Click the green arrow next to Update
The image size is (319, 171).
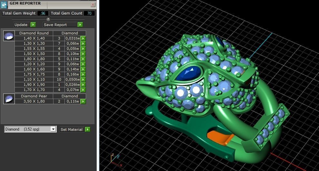pyautogui.click(x=33, y=24)
